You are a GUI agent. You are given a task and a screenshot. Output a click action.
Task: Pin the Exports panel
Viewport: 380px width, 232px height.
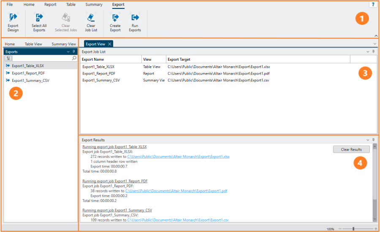pyautogui.click(x=74, y=51)
